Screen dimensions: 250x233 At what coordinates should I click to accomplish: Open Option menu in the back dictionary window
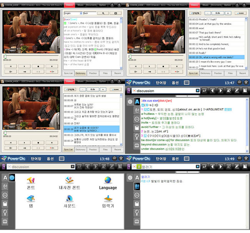[102, 5]
